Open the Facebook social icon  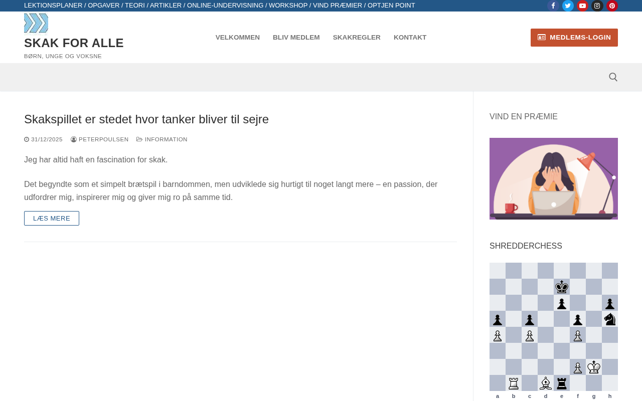pyautogui.click(x=553, y=6)
